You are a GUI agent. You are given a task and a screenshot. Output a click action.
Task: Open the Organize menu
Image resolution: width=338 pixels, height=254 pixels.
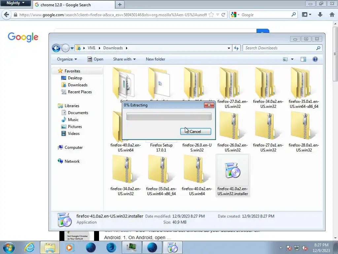tap(67, 59)
